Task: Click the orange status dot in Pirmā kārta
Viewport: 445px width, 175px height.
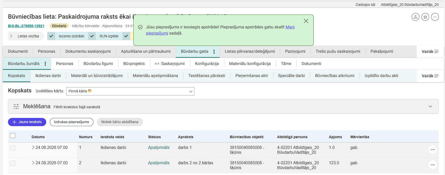Action: pos(90,91)
